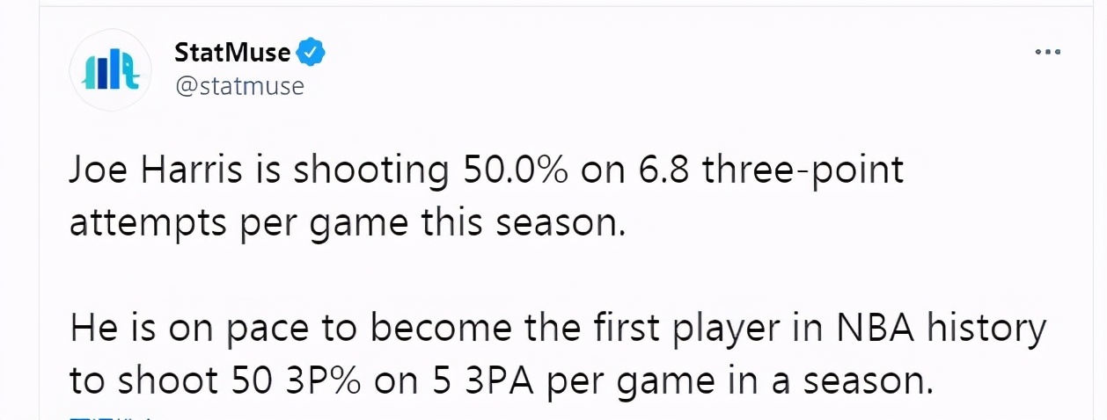Screen dimensions: 1107x420
Task: Click the first line mentioning Joe Harris
Action: (487, 170)
